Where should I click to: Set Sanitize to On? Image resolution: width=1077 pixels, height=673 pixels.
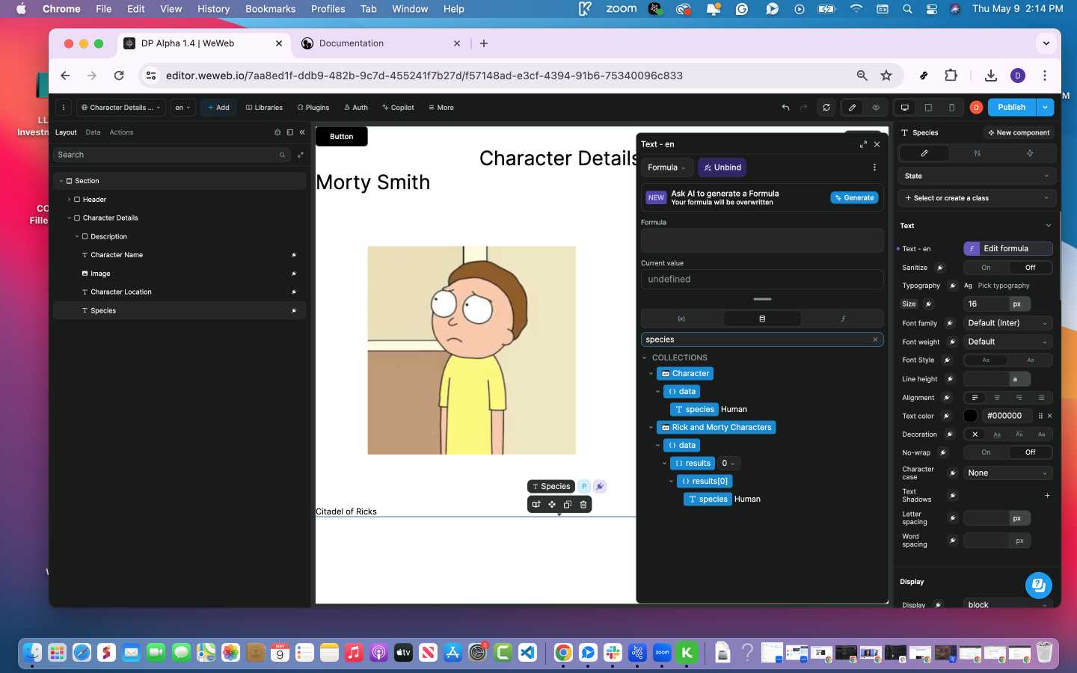click(x=986, y=268)
